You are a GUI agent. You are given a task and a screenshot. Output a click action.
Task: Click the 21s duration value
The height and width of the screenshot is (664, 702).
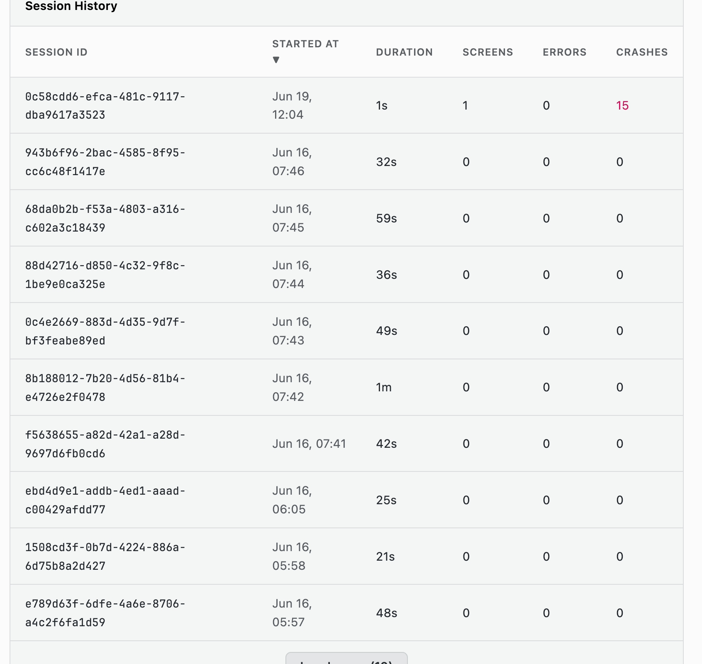[x=385, y=557]
